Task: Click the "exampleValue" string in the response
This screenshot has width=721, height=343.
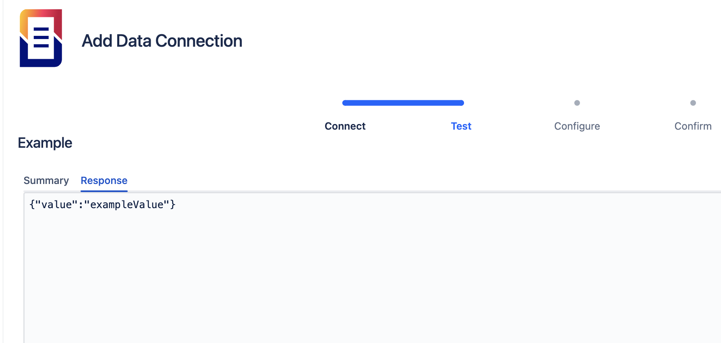Action: point(126,205)
